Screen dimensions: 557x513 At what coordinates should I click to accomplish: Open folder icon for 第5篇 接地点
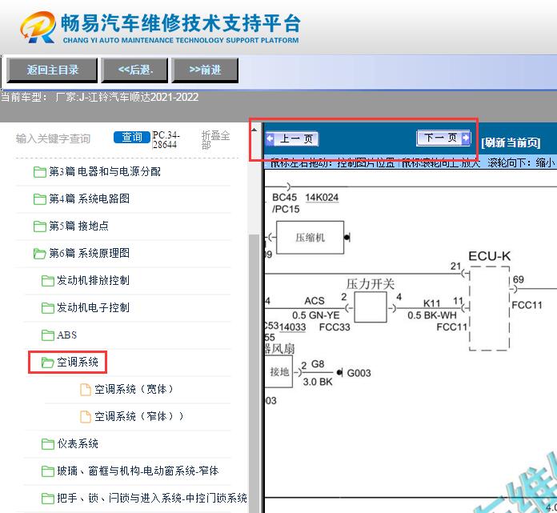tap(39, 226)
